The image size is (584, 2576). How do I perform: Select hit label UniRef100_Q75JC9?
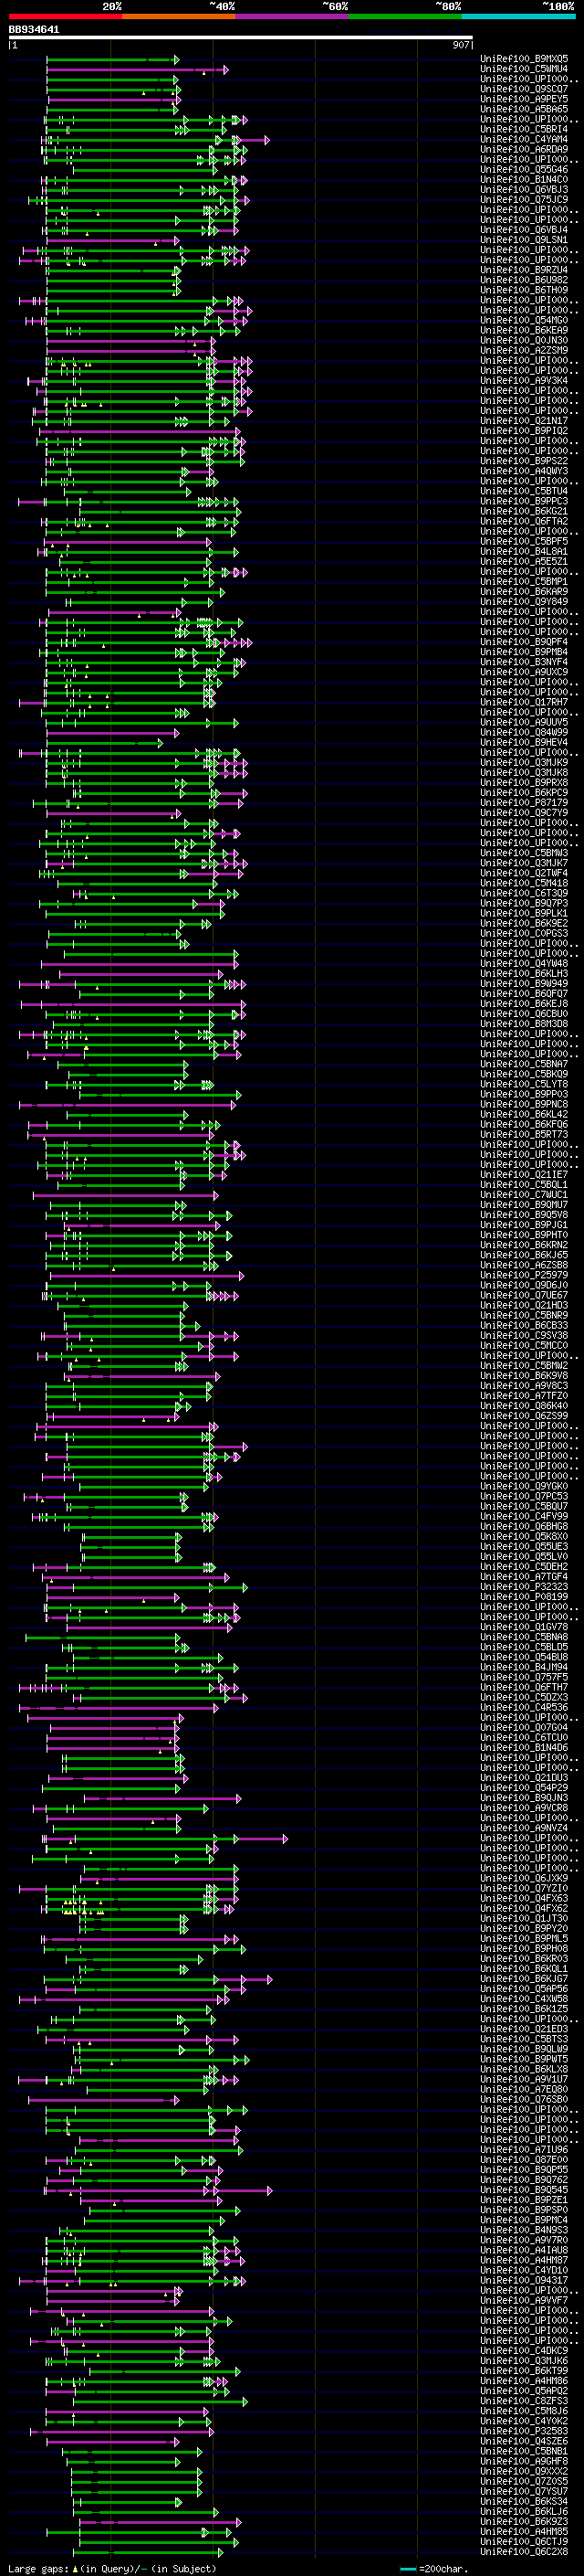coord(524,200)
